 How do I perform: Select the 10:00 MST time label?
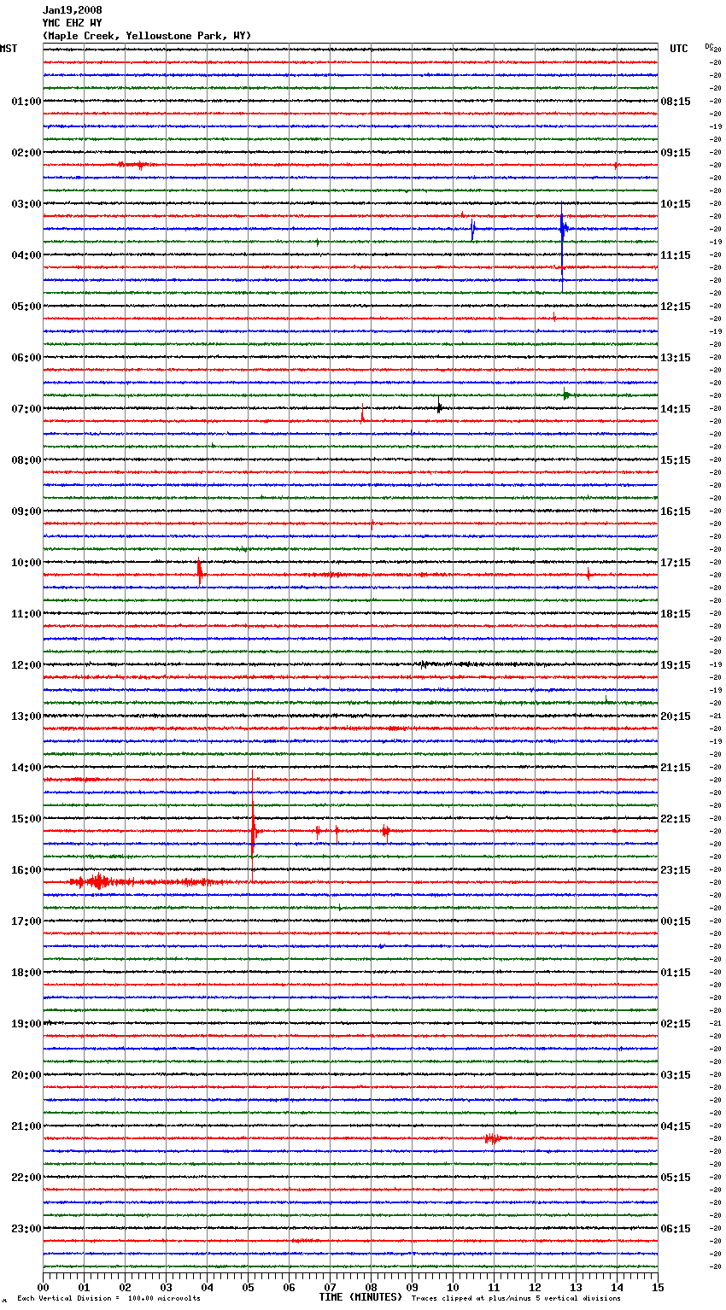(26, 563)
